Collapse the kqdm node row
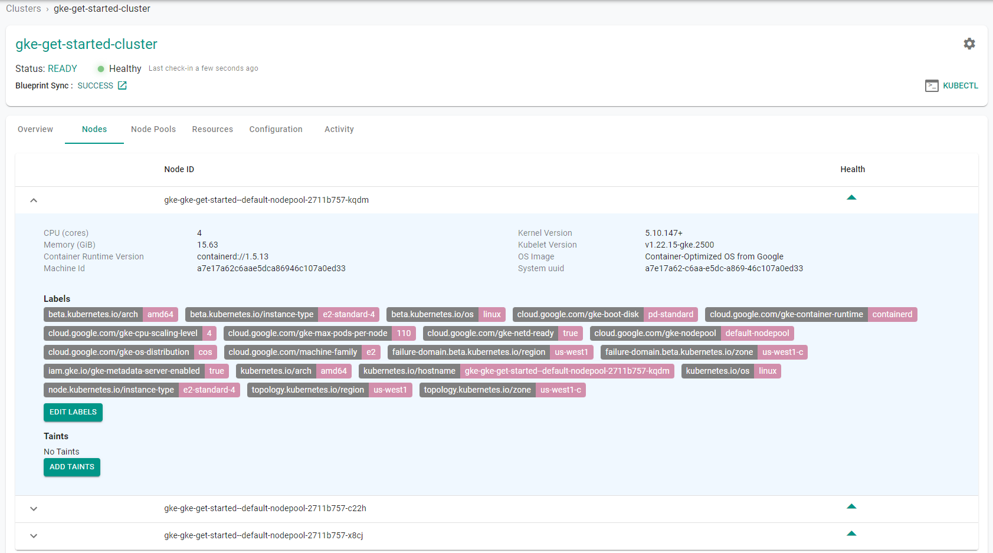The image size is (993, 553). coord(34,200)
